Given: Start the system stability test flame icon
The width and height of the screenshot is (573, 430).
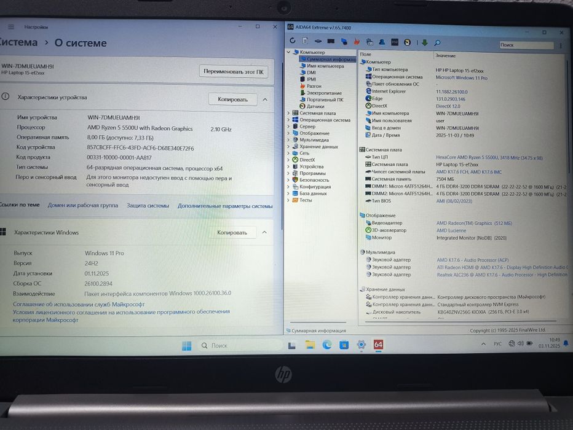Looking at the screenshot, I should 357,42.
